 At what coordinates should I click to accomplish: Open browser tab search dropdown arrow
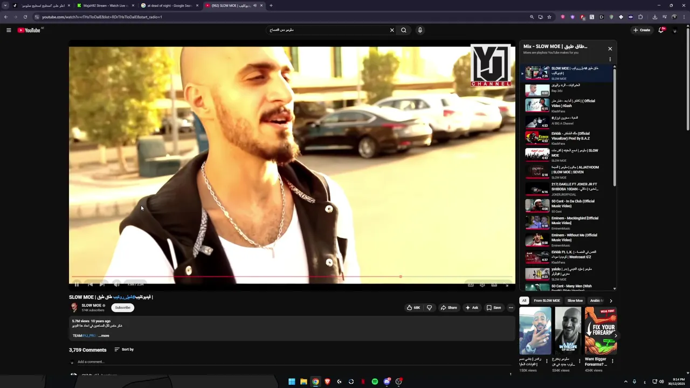click(x=5, y=5)
